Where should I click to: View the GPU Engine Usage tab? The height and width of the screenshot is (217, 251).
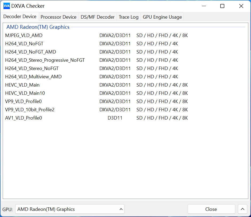pos(162,17)
